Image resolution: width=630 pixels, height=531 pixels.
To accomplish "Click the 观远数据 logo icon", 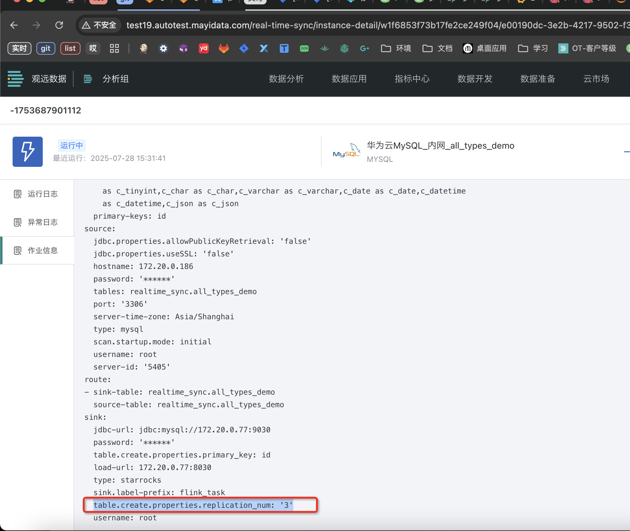I will tap(15, 79).
